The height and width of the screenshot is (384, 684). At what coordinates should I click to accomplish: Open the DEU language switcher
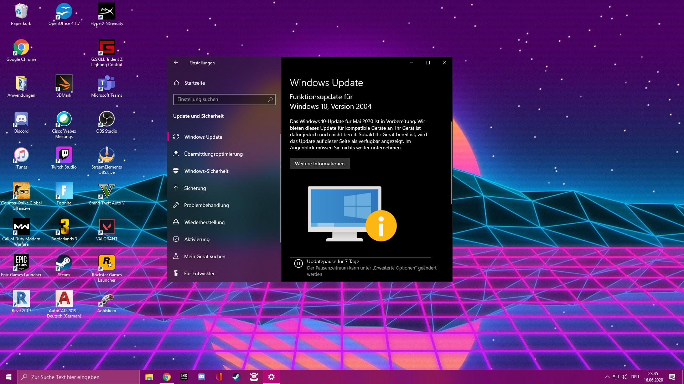635,377
